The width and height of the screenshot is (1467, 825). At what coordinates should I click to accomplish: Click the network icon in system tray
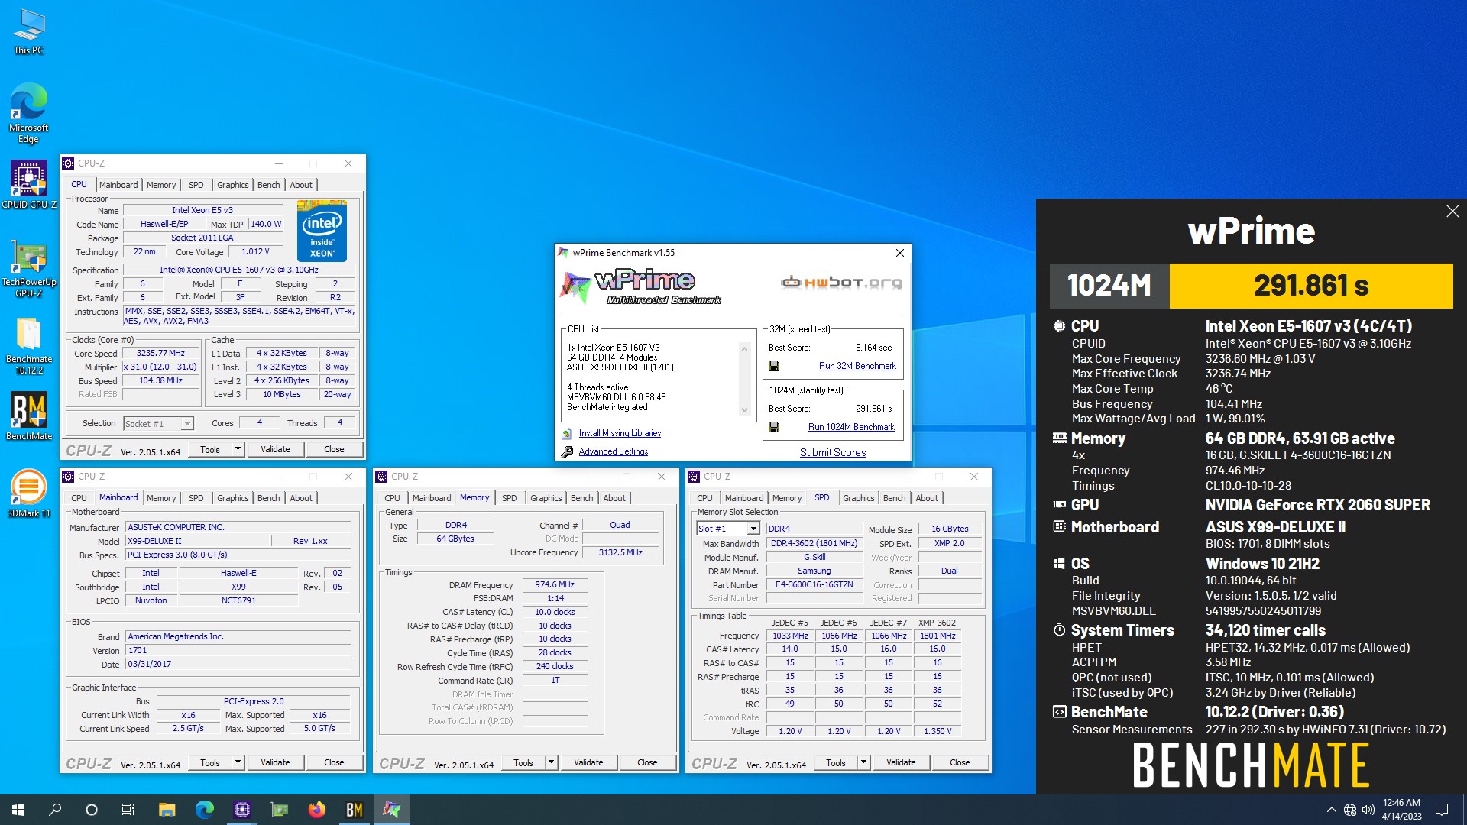click(1349, 810)
